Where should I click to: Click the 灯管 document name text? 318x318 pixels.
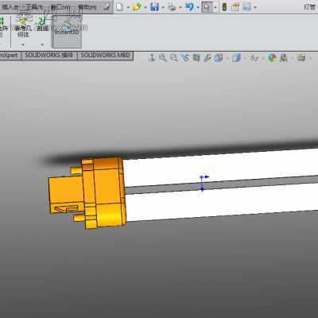coord(310,7)
